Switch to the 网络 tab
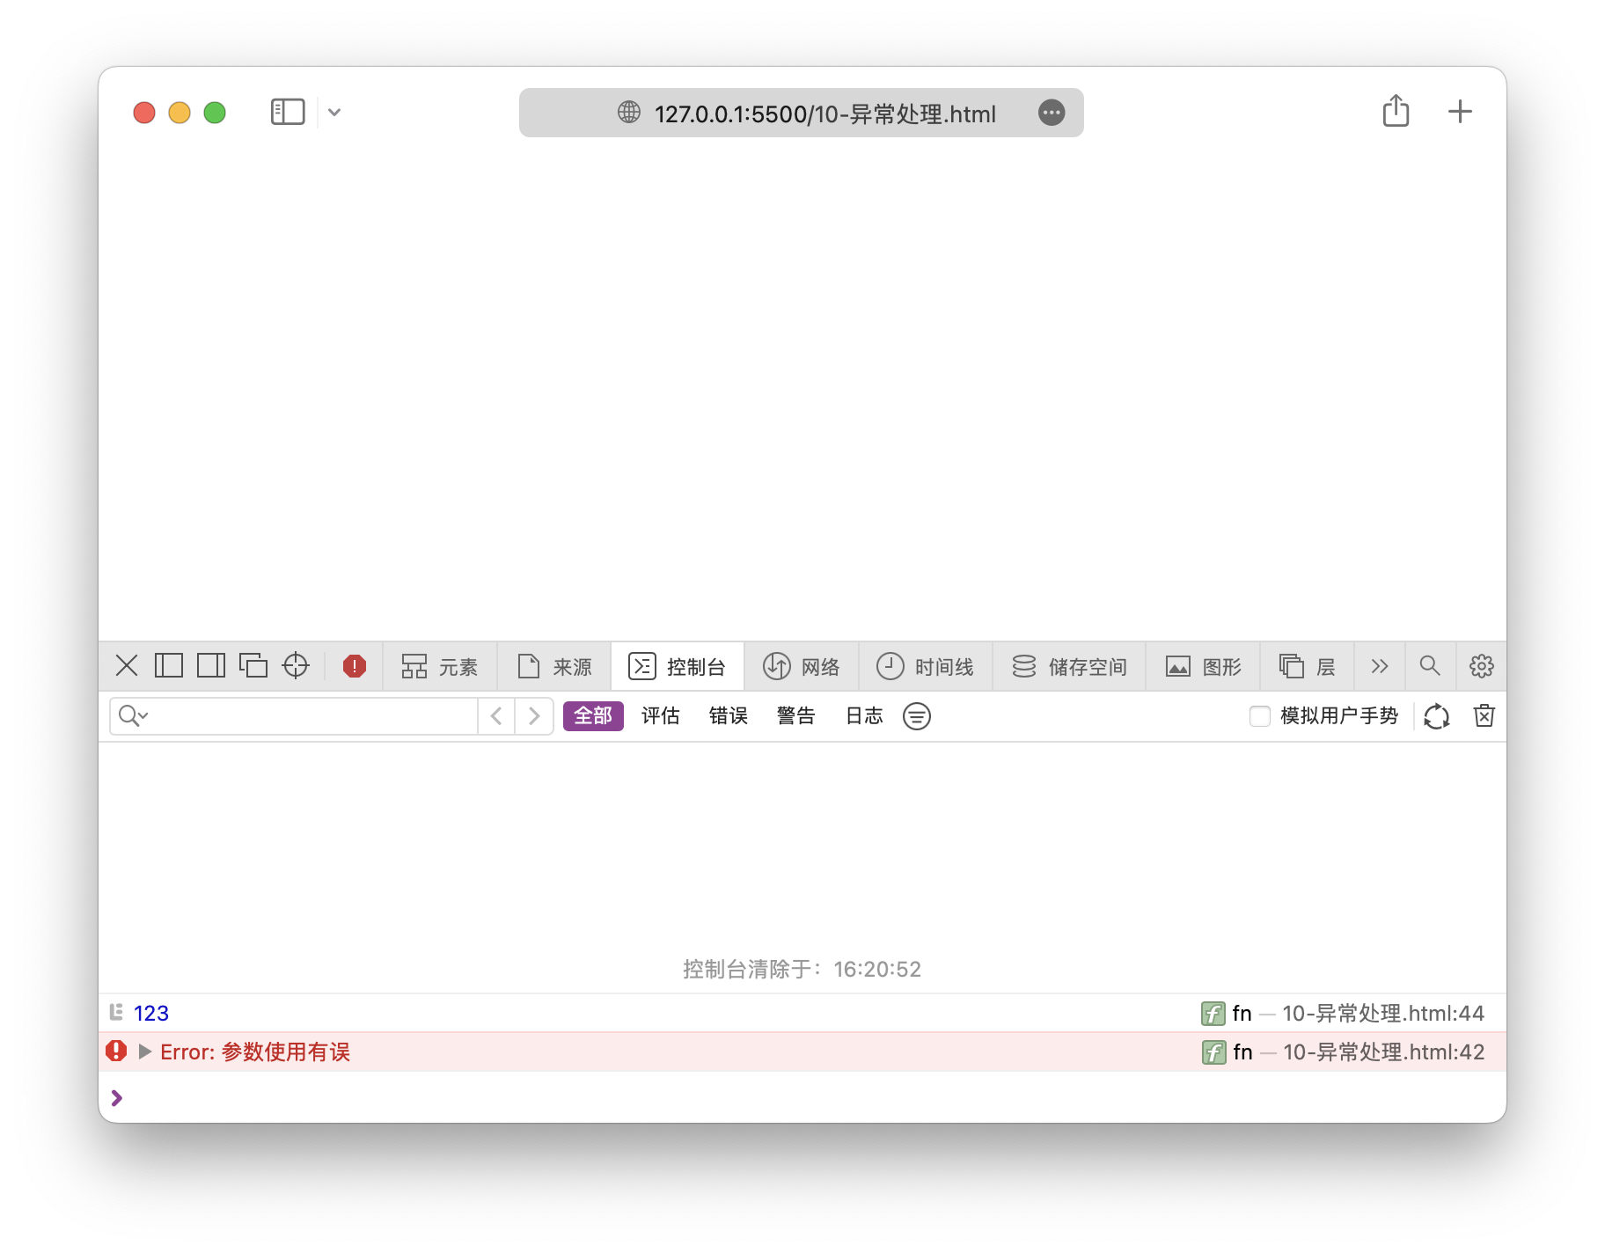 click(802, 666)
